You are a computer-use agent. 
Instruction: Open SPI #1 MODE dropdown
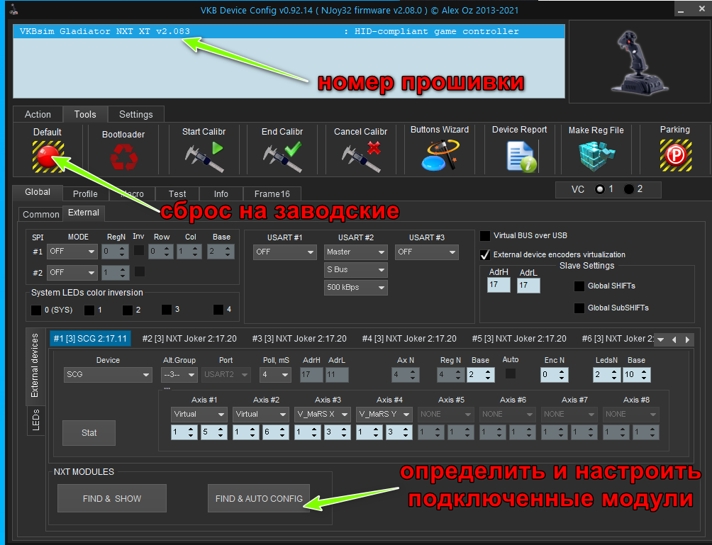(x=72, y=252)
